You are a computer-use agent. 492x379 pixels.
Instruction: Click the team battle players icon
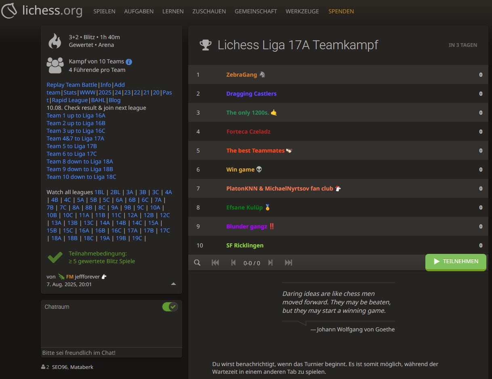pos(55,65)
